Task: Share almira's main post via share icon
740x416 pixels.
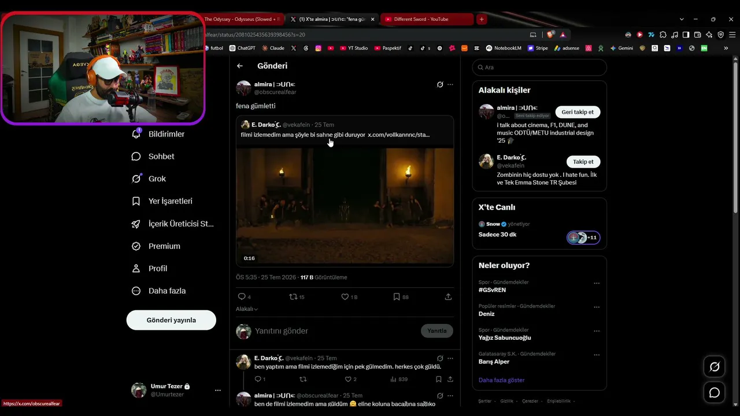Action: coord(448,297)
